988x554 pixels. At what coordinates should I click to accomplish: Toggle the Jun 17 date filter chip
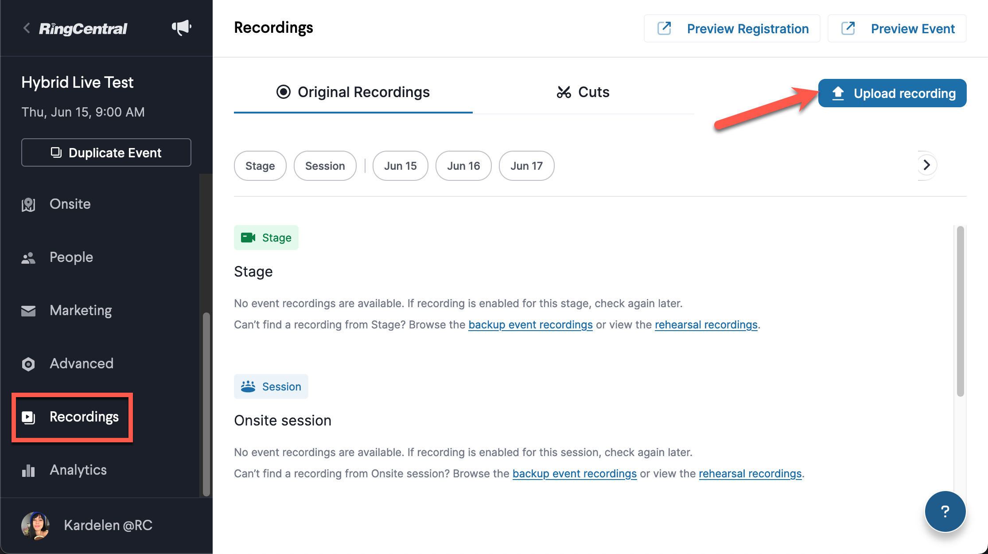(x=526, y=166)
